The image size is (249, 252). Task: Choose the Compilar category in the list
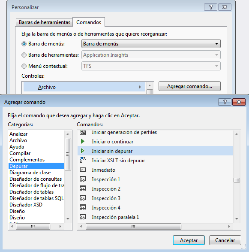(x=20, y=153)
